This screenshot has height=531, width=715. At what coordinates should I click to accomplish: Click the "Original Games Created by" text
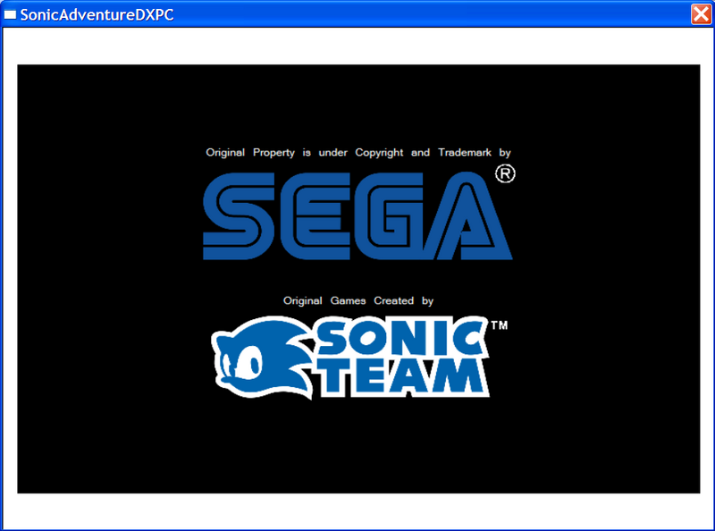click(x=357, y=301)
